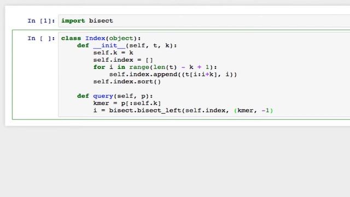Click the 'self.index.sort()' line
Image resolution: width=350 pixels, height=197 pixels.
(x=127, y=82)
